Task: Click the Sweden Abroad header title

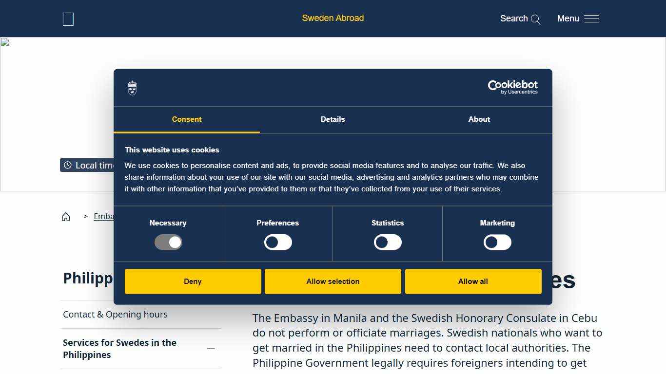Action: [333, 19]
